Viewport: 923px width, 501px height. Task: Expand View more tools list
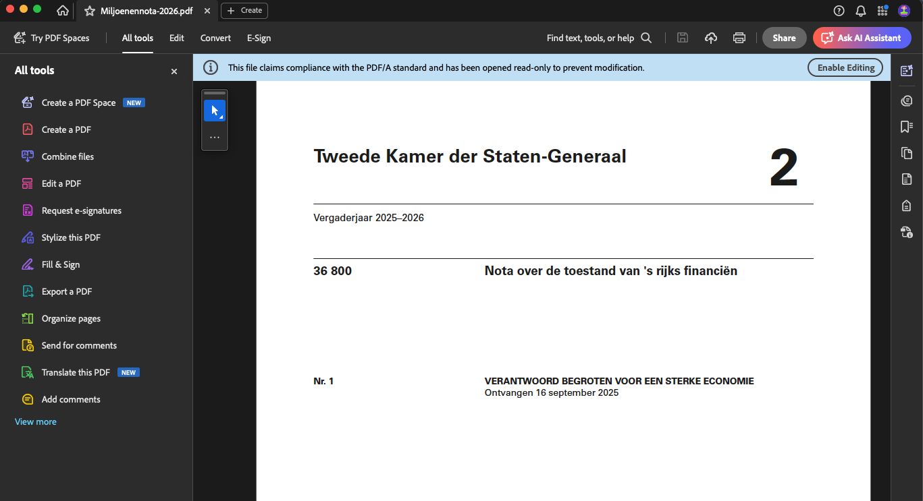[36, 421]
